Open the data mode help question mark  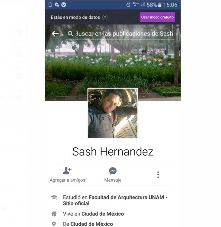(105, 17)
